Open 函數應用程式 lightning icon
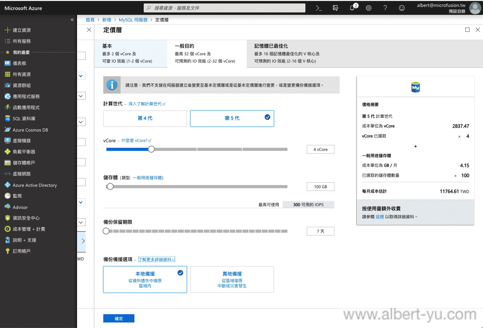Viewport: 483px width, 328px height. coord(8,107)
